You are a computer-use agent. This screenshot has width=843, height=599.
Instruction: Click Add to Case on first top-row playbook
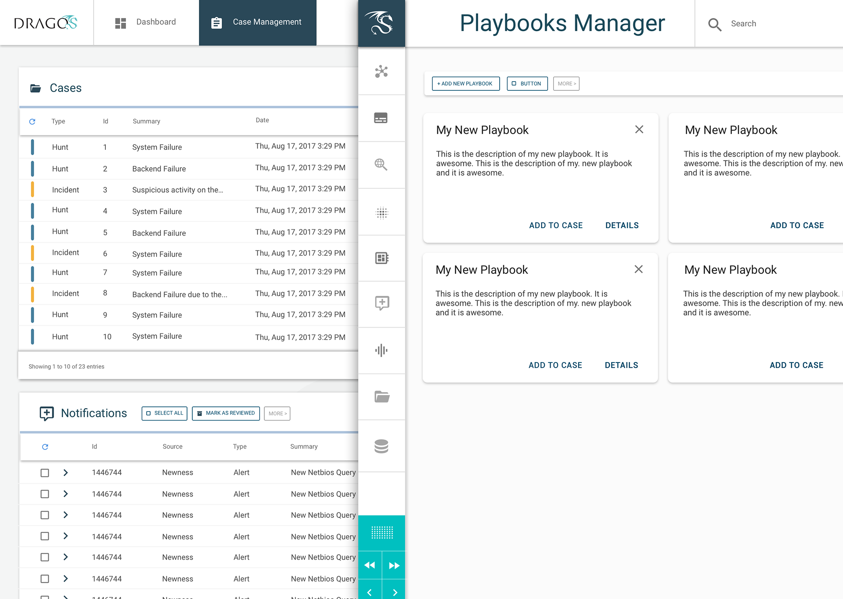pyautogui.click(x=556, y=225)
